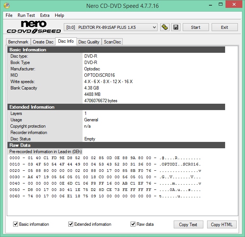Uncheck the Basic information checkbox
Screen dimensions: 245x237
pyautogui.click(x=16, y=224)
